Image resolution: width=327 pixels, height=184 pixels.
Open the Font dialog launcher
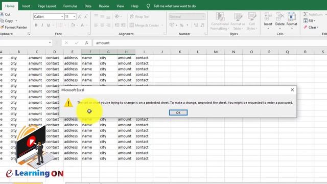88,34
